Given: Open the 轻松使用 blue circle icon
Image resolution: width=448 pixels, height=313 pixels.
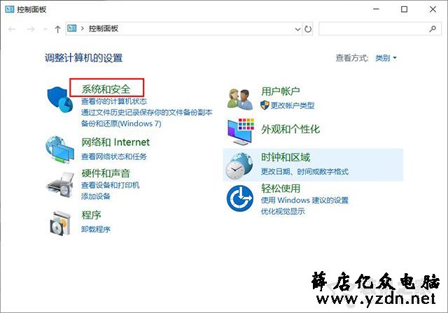Looking at the screenshot, I should pyautogui.click(x=239, y=198).
